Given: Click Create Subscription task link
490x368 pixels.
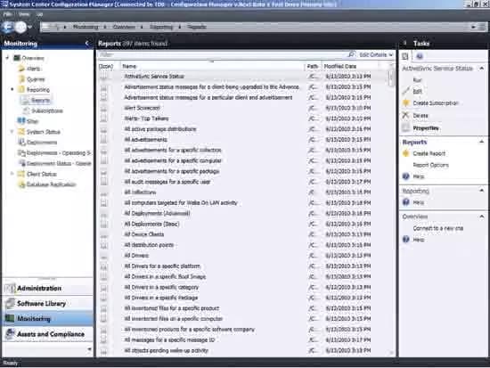Looking at the screenshot, I should pyautogui.click(x=436, y=102).
